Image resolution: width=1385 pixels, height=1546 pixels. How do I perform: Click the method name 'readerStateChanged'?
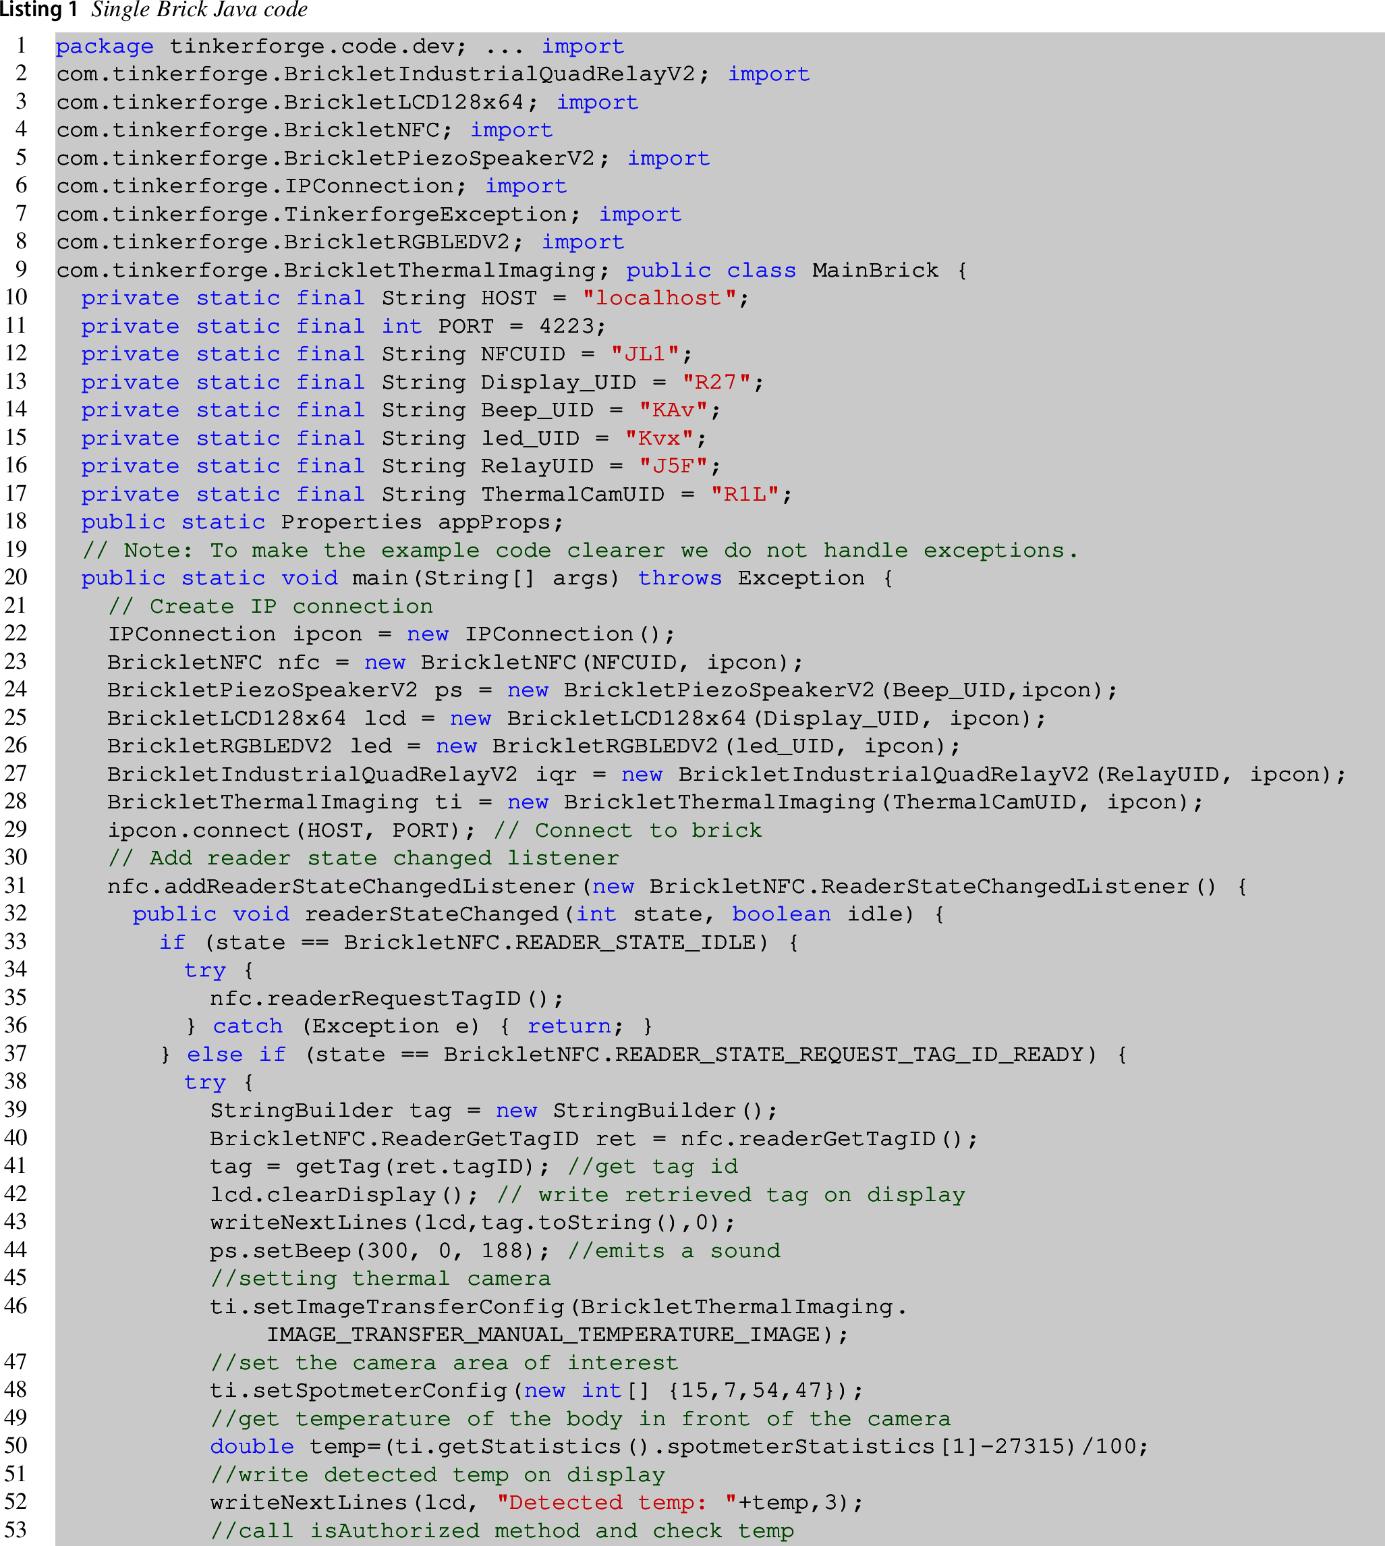pyautogui.click(x=432, y=915)
